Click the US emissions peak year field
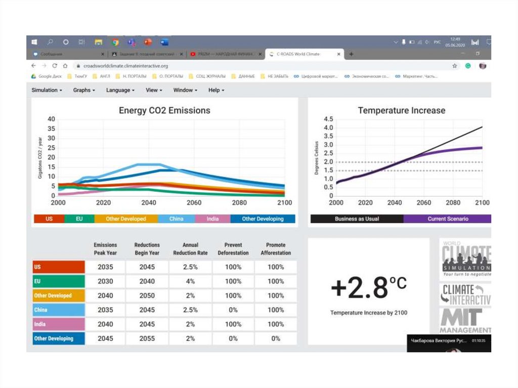 point(105,267)
